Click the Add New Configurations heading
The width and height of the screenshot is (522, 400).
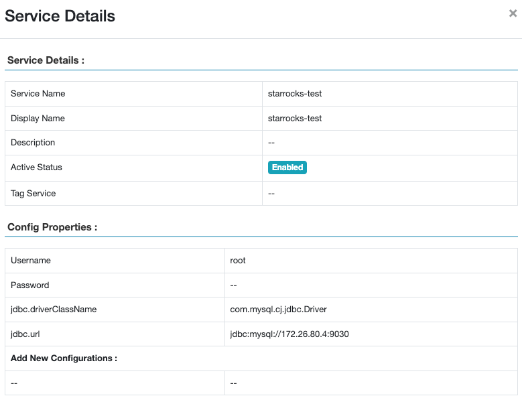[64, 358]
